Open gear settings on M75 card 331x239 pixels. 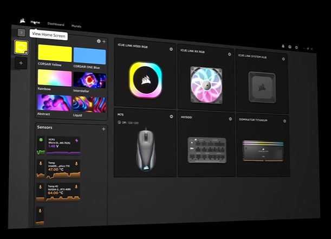(171, 117)
